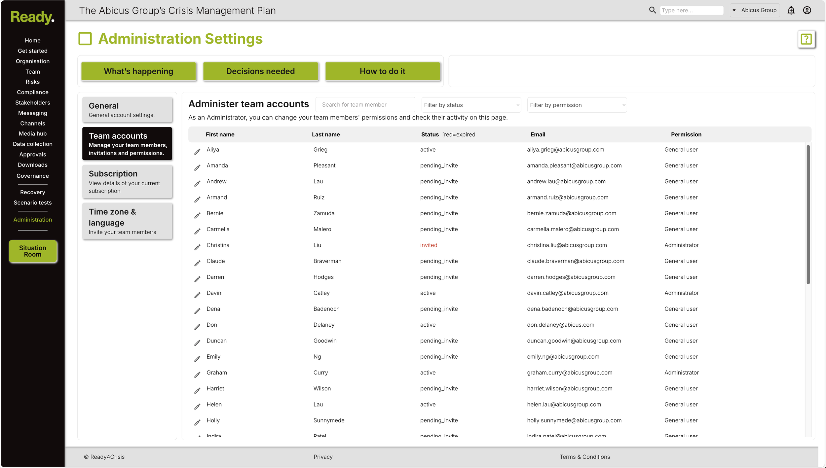Open edit for Graham Curry's row
This screenshot has height=468, width=826.
point(197,375)
